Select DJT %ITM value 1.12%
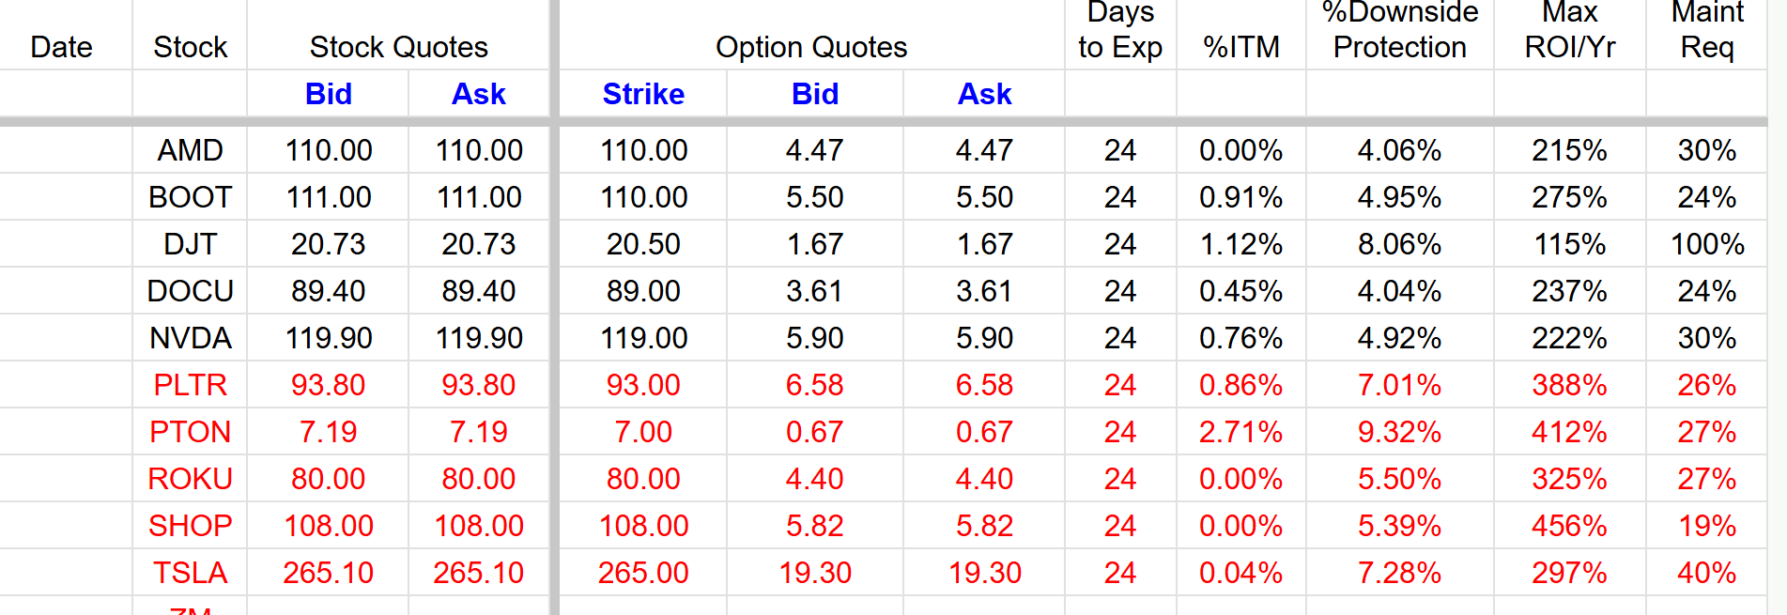Screen dimensions: 1787x615 click(x=1241, y=244)
